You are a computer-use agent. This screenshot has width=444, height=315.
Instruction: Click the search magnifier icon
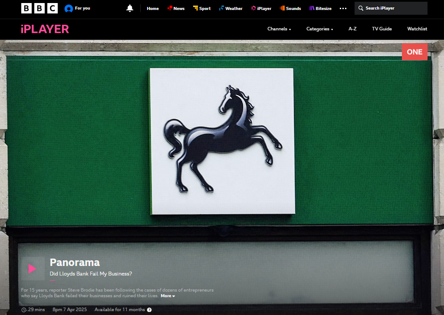point(361,8)
